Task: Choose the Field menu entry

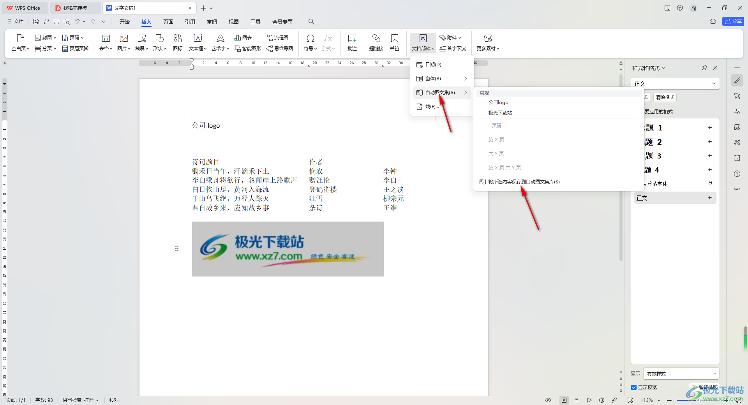Action: [x=442, y=107]
